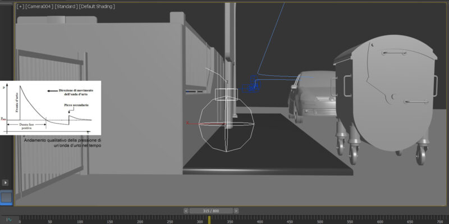Click frame 600 label on the track bar
The width and height of the screenshot is (449, 224).
380,222
